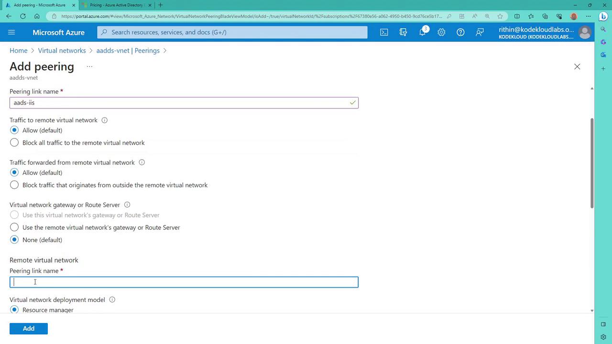
Task: Close the Add peering blade
Action: [x=577, y=66]
